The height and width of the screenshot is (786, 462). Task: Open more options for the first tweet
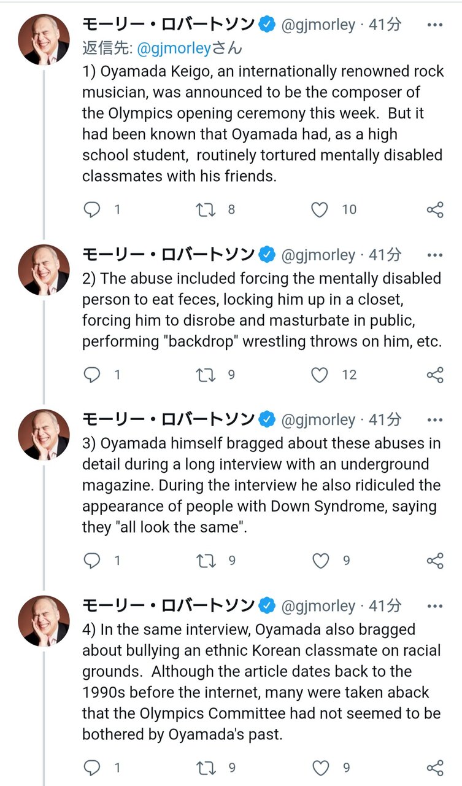[x=434, y=25]
